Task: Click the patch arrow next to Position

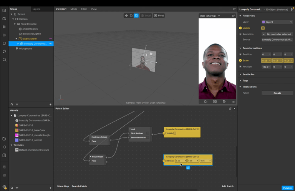Action: pos(240,54)
